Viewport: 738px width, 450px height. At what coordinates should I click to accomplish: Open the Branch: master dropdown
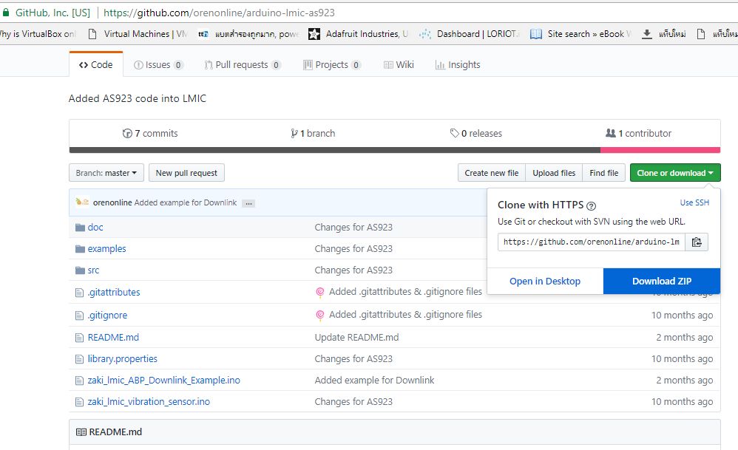click(106, 173)
